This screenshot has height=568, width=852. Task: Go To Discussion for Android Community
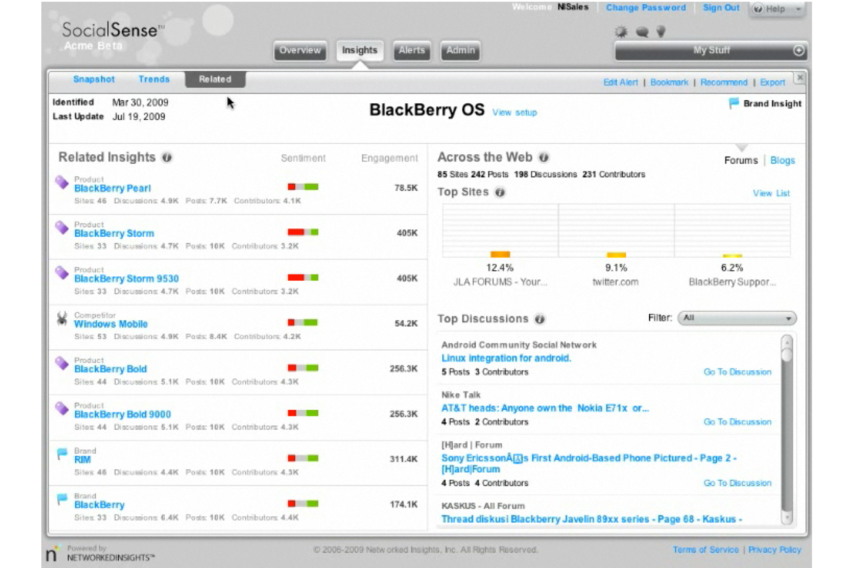coord(738,372)
